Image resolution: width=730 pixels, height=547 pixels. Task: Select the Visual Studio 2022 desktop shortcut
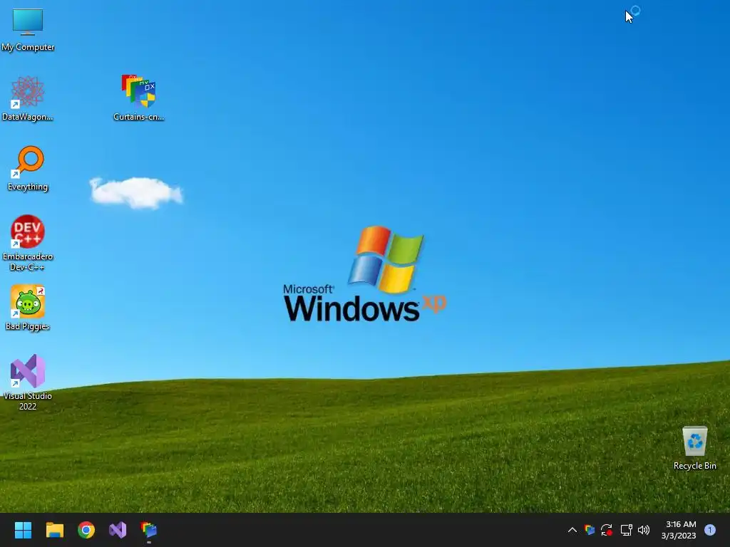click(x=28, y=382)
